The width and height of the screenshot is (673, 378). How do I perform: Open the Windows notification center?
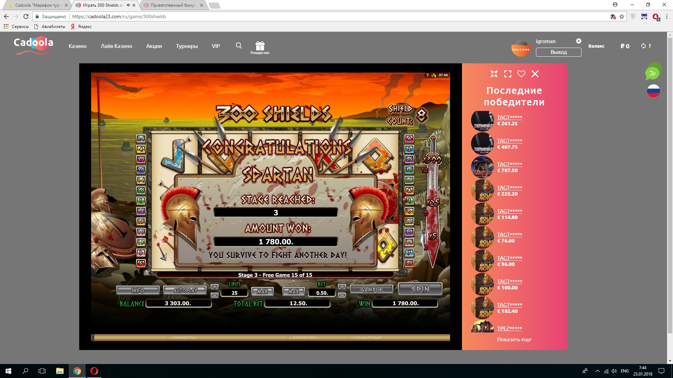661,371
